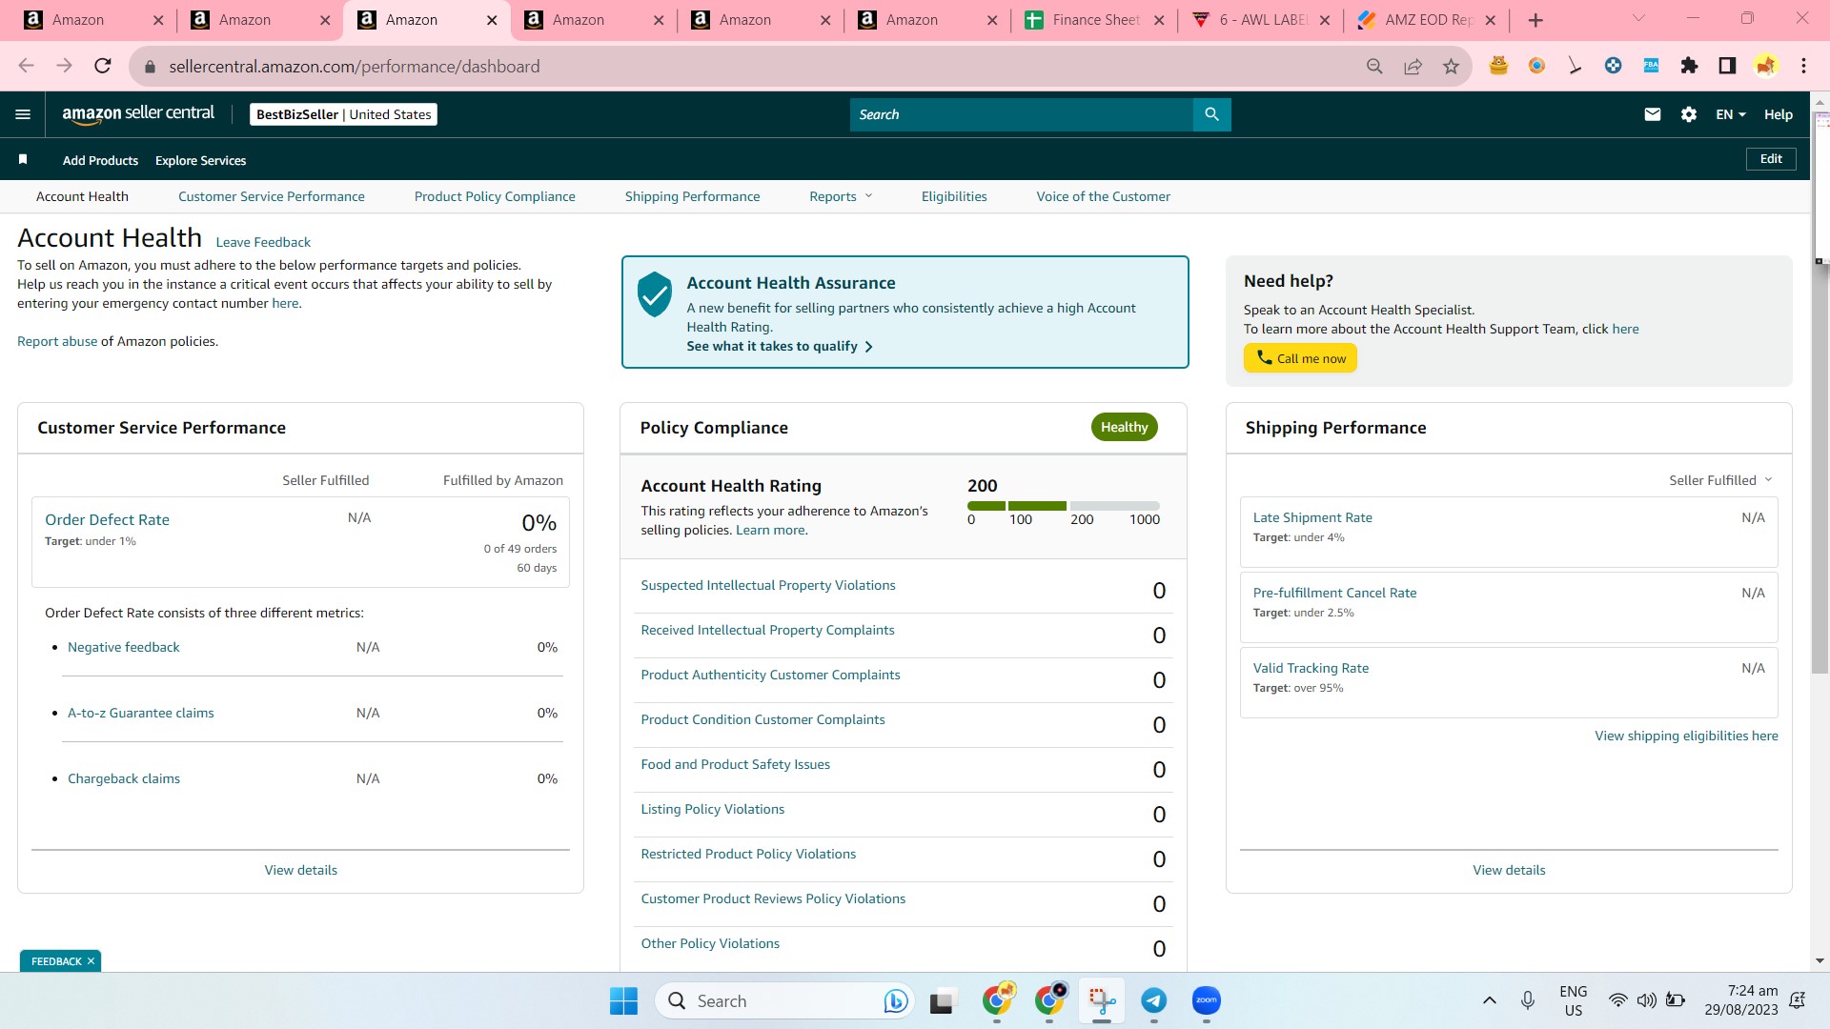Open the Customer Service Performance tab
The image size is (1830, 1029).
(272, 196)
